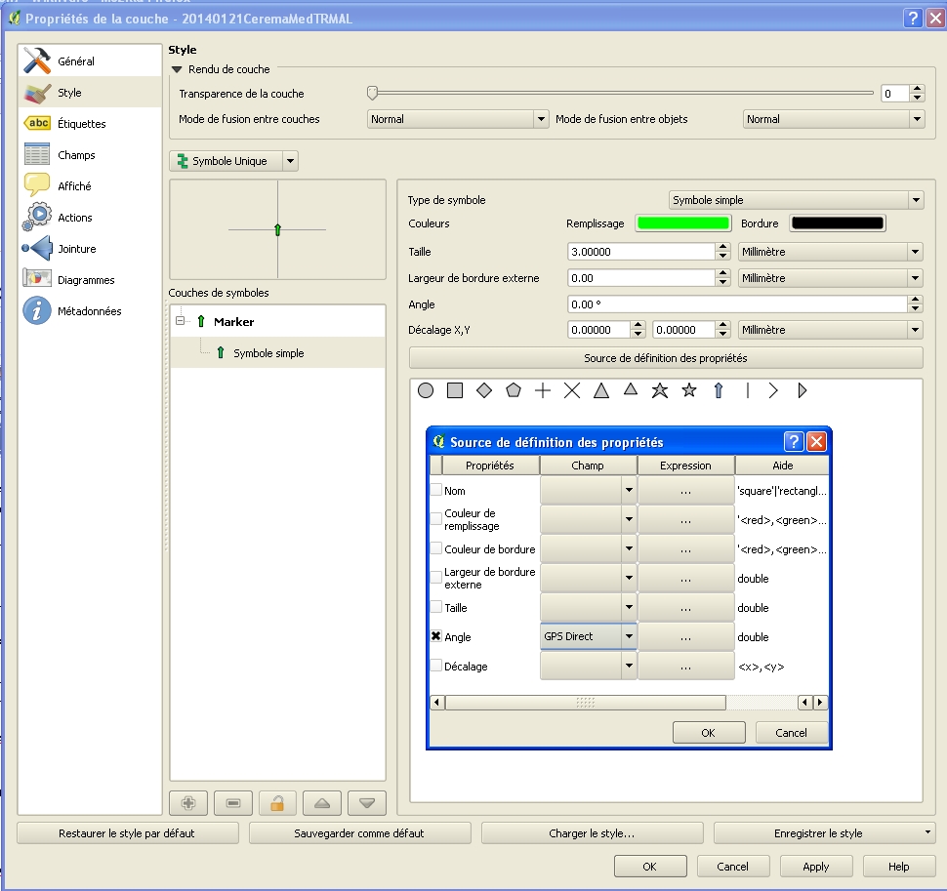Click Cancel in the inner dialog
Image resolution: width=947 pixels, height=891 pixels.
click(x=791, y=732)
